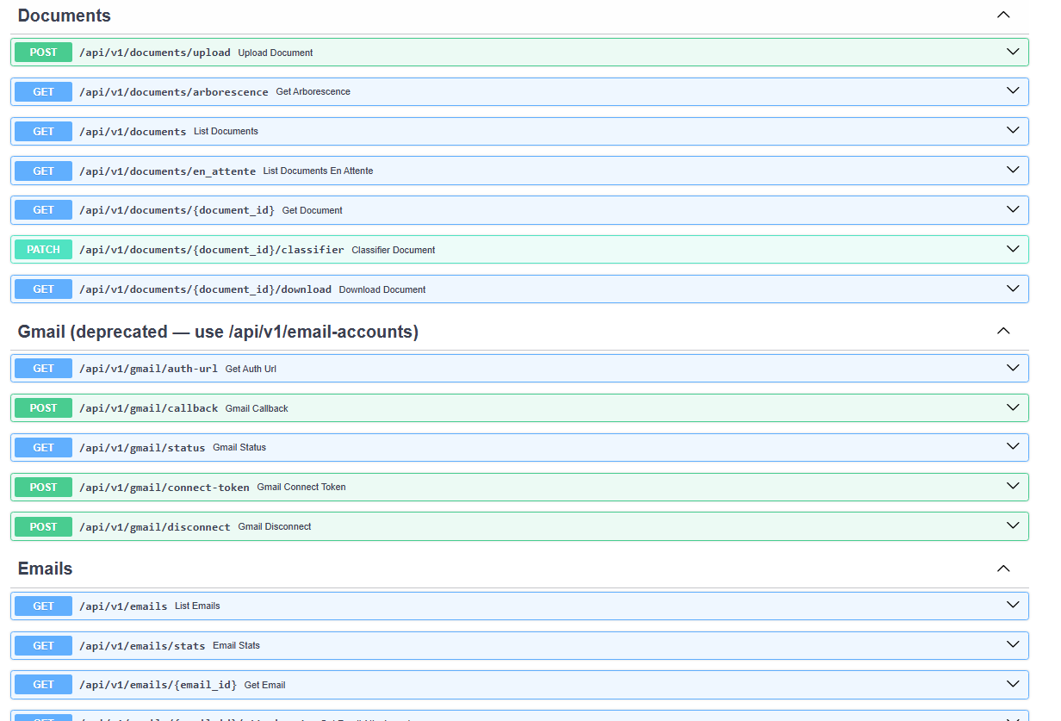
Task: Collapse the Documents section chevron
Action: click(x=1002, y=16)
